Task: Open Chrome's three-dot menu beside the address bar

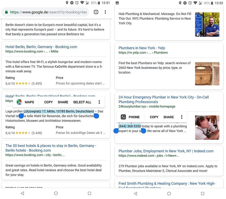Action: tap(105, 12)
